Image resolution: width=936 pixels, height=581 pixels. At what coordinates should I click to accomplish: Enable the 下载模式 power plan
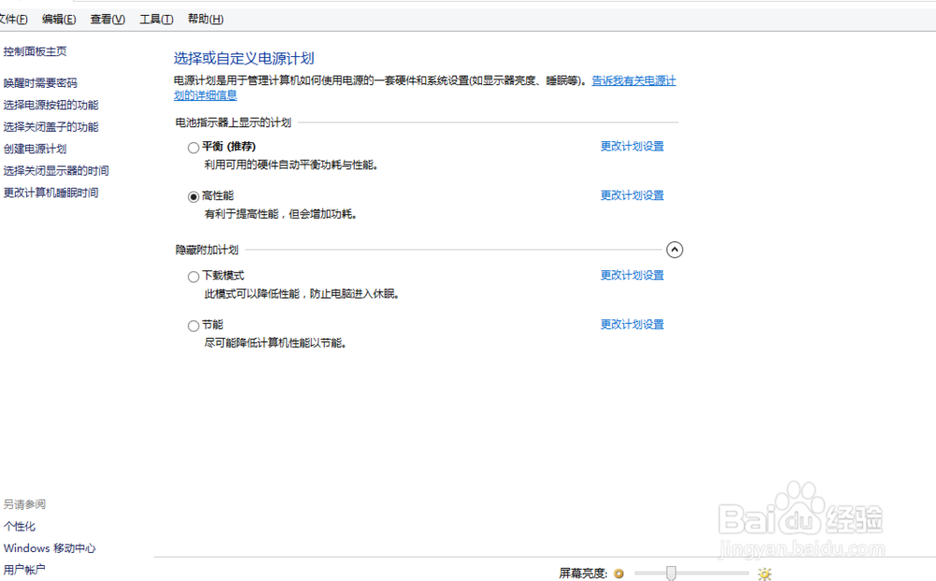[x=193, y=275]
